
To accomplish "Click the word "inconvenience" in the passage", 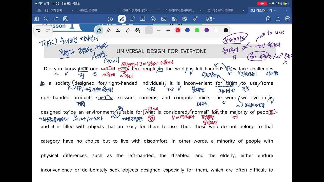I will point(56,170).
